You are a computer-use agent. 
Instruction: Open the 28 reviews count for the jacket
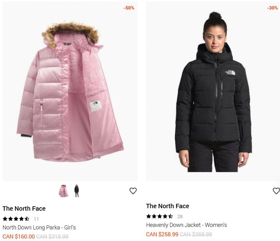click(x=180, y=217)
